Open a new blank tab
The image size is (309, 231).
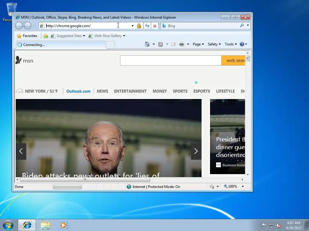tap(110, 45)
